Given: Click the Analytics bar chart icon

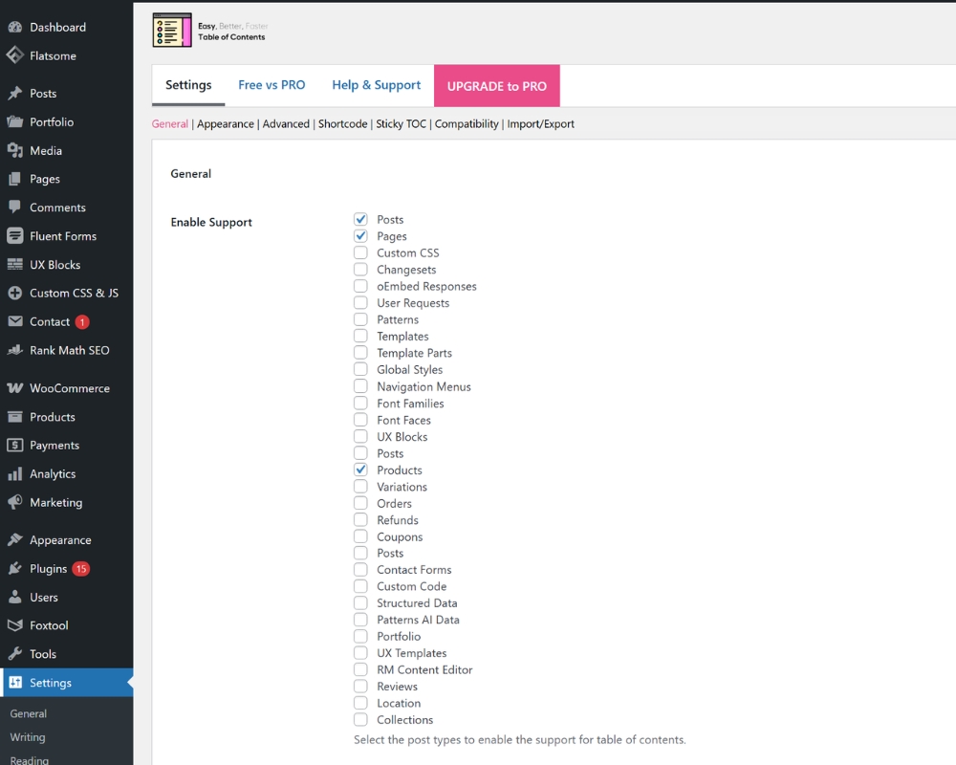Looking at the screenshot, I should pyautogui.click(x=15, y=474).
